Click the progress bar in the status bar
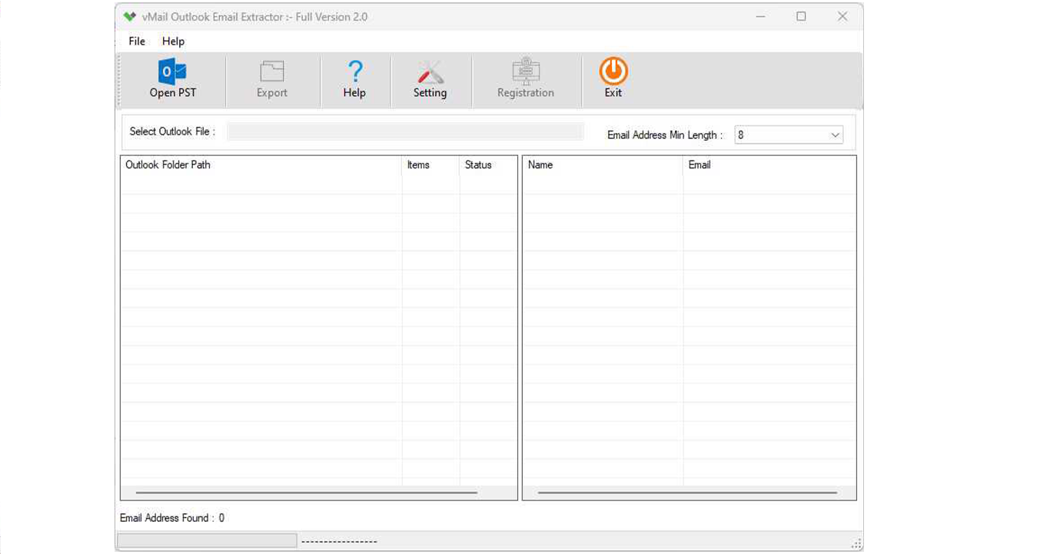Viewport: 1050px width, 554px height. click(x=206, y=540)
